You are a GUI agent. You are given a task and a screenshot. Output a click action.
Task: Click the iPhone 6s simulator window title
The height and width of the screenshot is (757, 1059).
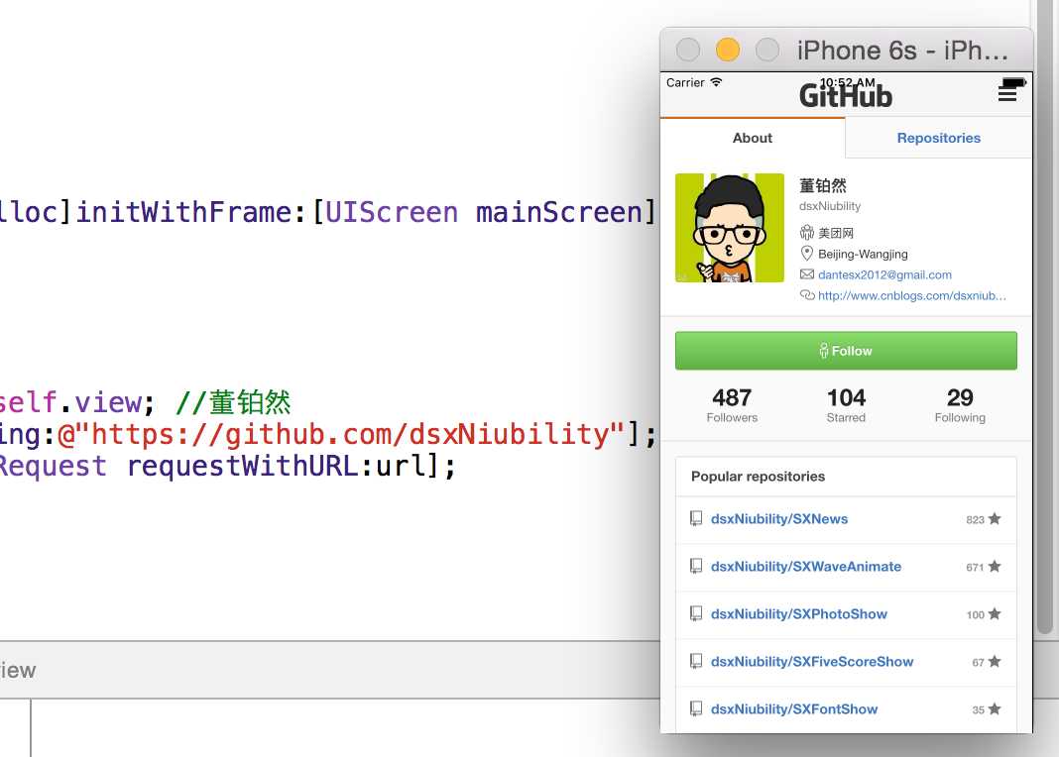[x=901, y=51]
